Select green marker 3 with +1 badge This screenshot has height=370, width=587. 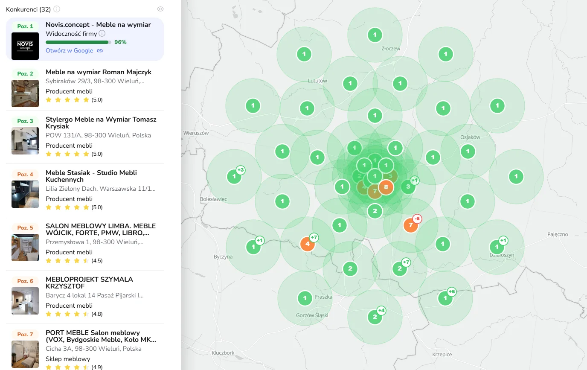pos(408,186)
